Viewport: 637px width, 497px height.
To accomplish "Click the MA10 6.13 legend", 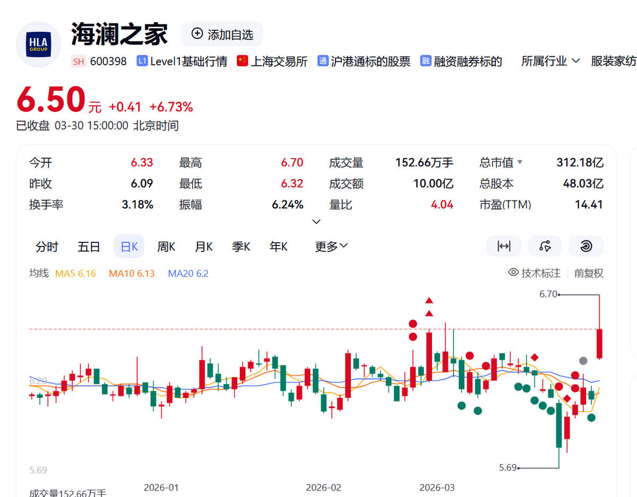I will click(132, 274).
